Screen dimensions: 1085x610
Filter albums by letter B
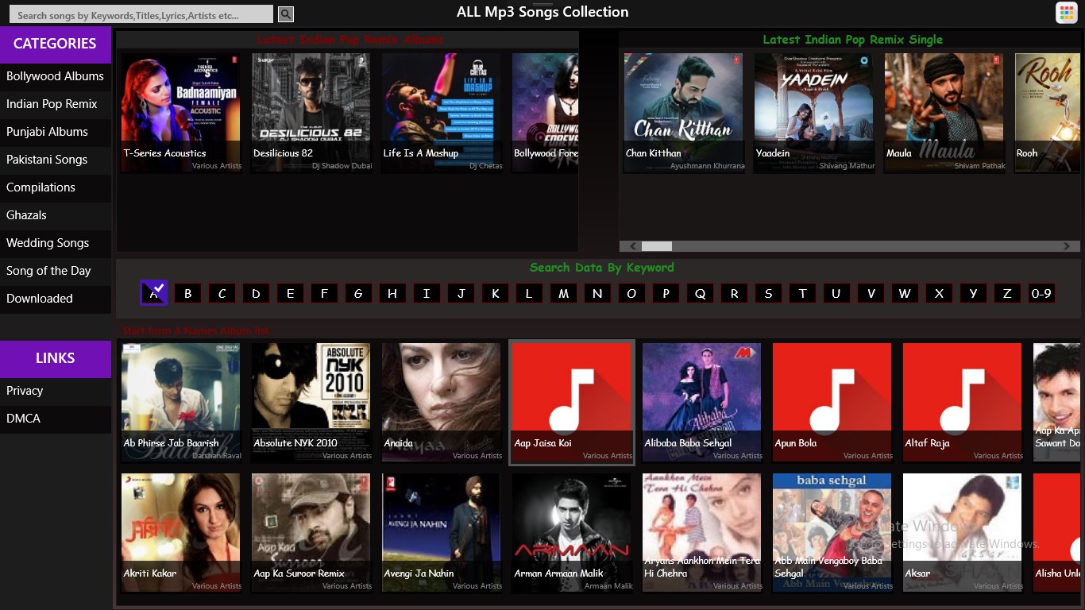coord(188,294)
